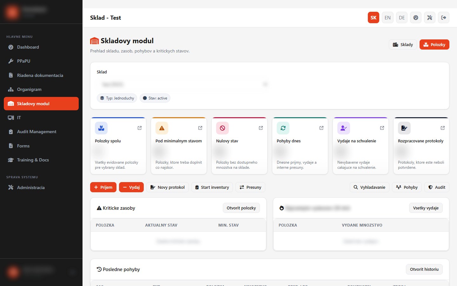The height and width of the screenshot is (286, 457).
Task: Open external link on Vydaje na schvalenie card
Action: point(382,128)
